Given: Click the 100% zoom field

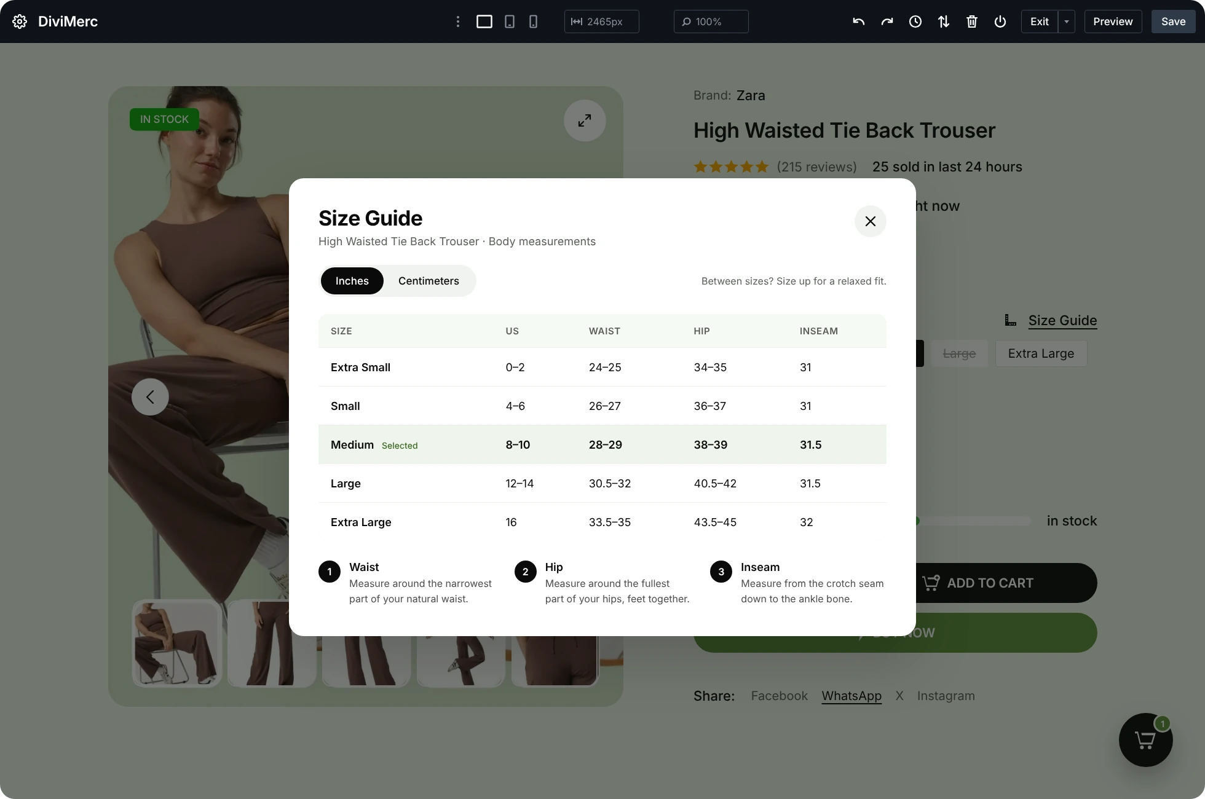Looking at the screenshot, I should 711,22.
